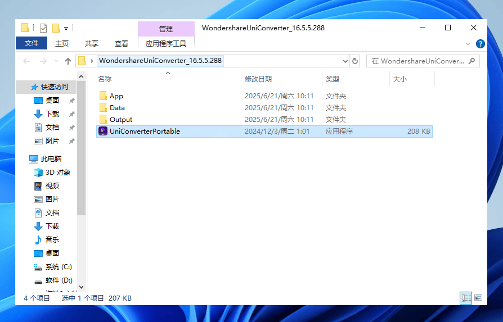The image size is (503, 322).
Task: Click the address bar path WondershareUniConverter_16.5.5.288
Action: [160, 61]
